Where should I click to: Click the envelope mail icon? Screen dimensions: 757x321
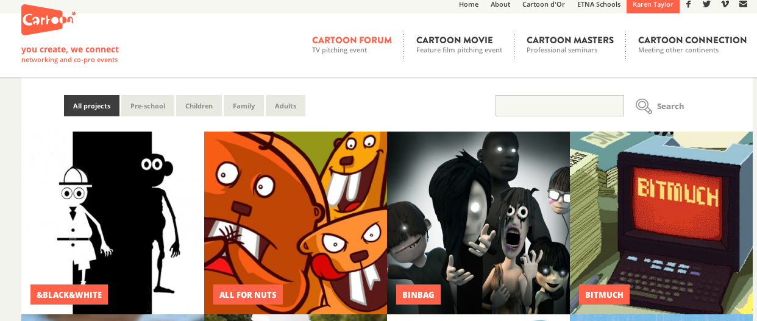pos(743,4)
